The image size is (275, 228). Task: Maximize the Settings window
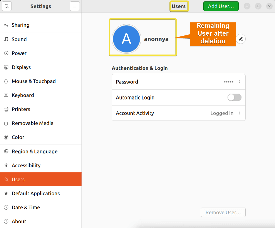point(258,6)
